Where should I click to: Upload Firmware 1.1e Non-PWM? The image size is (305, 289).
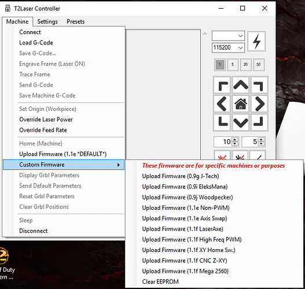214,208
